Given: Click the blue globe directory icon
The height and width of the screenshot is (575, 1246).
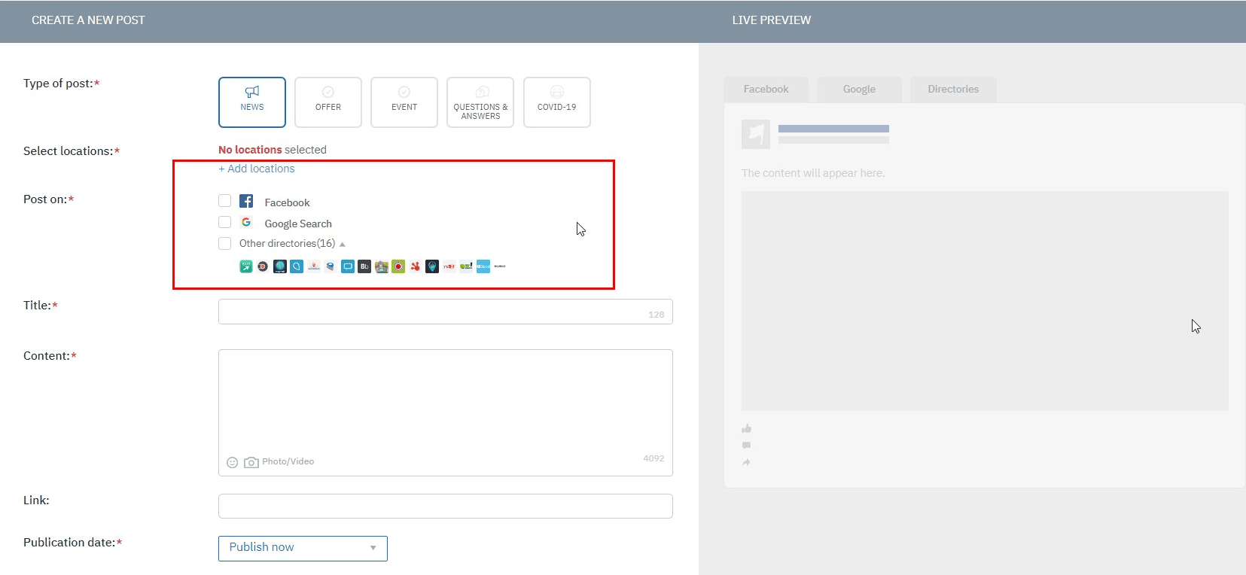Looking at the screenshot, I should tap(280, 266).
